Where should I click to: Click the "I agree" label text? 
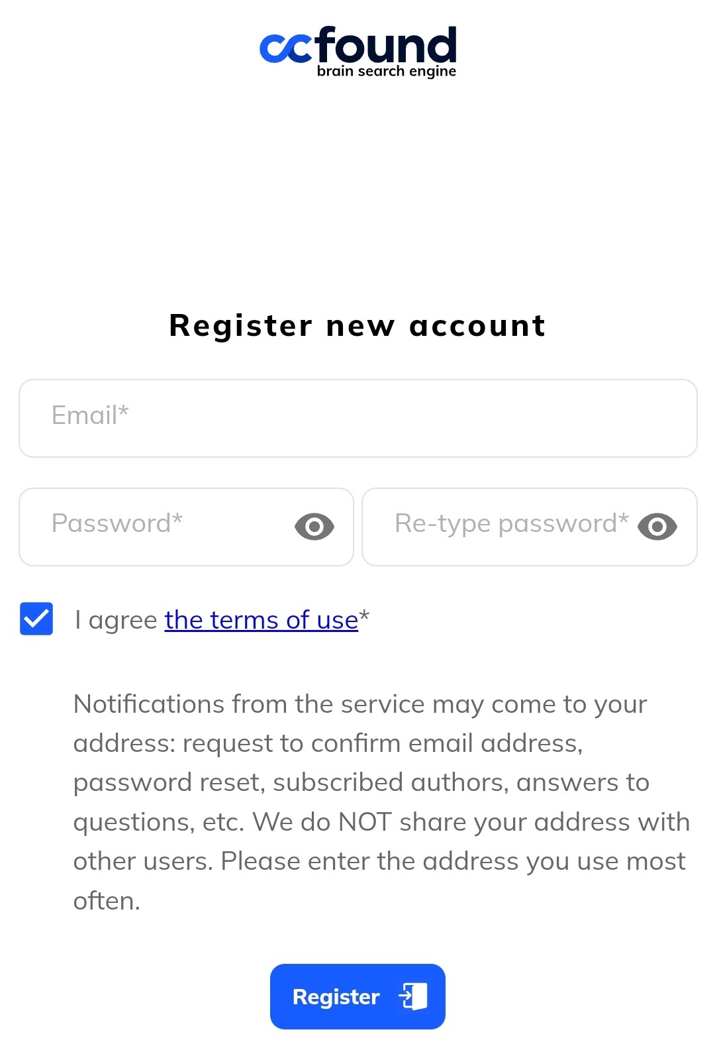click(x=116, y=620)
